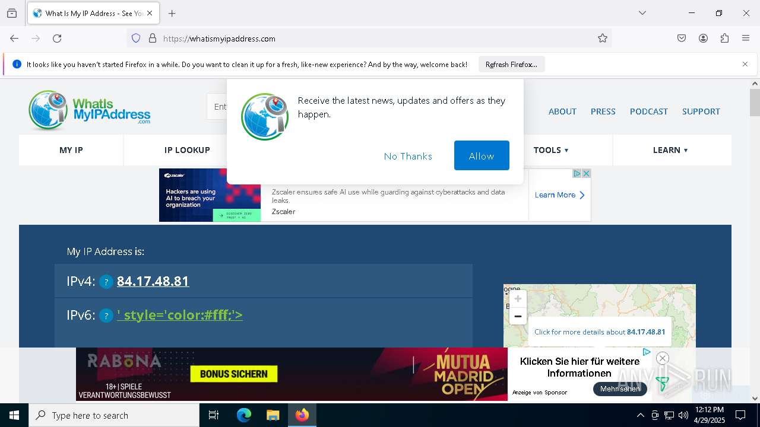Show hidden tray icons chevron
Screen dimensions: 760x427
click(640, 415)
